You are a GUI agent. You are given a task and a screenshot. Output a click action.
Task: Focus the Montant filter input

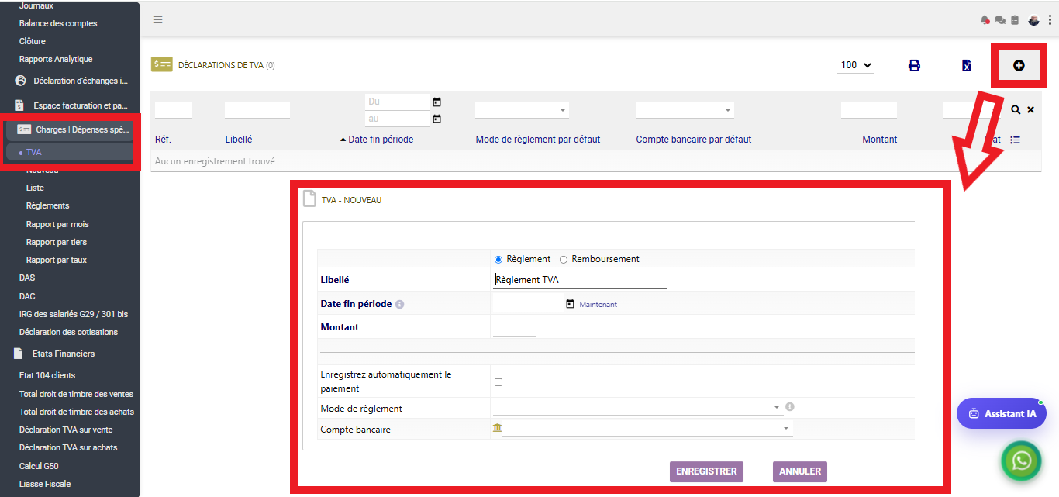[869, 110]
